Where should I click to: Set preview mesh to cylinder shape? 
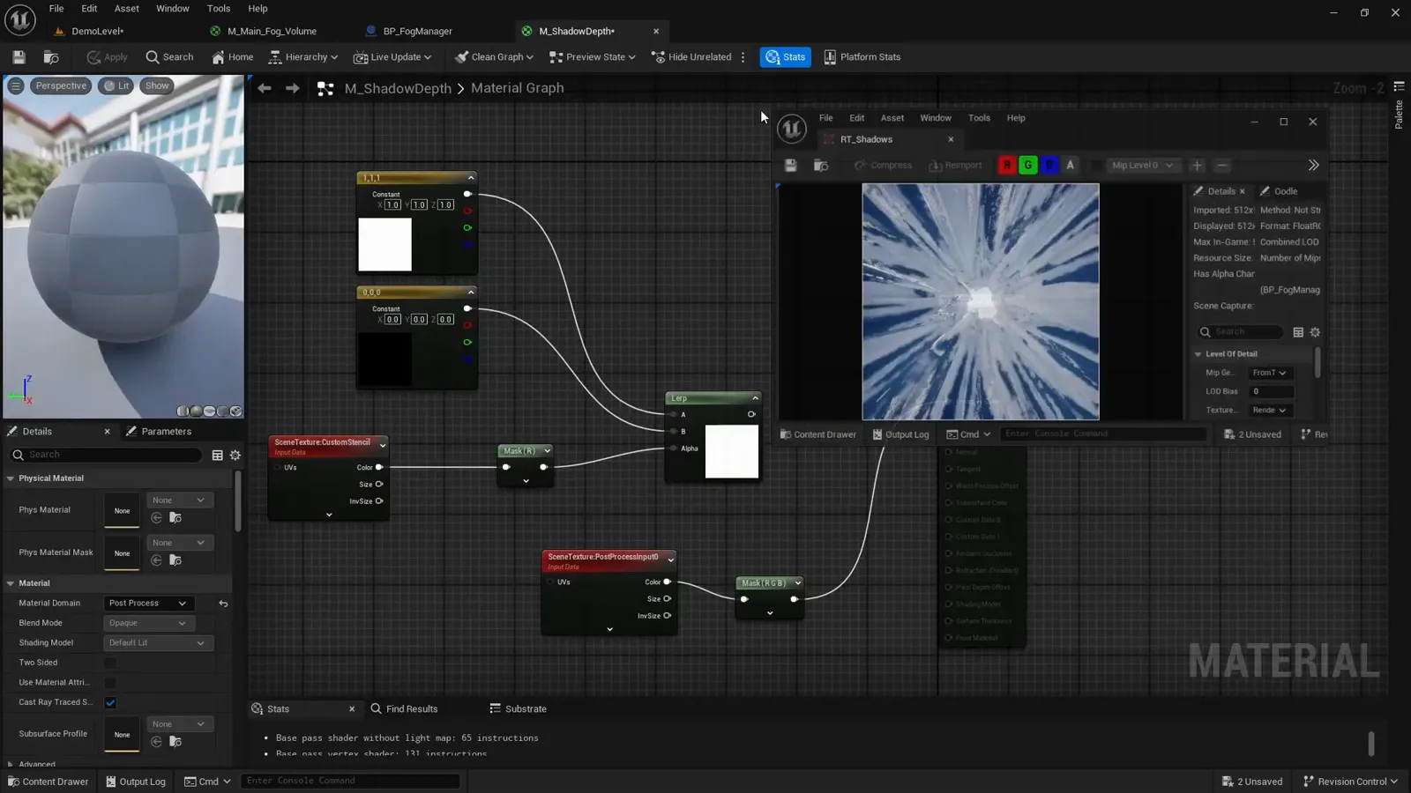pos(183,411)
